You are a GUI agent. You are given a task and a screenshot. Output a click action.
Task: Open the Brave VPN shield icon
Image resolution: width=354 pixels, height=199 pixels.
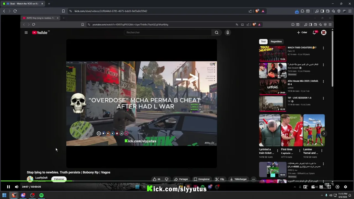point(339,11)
